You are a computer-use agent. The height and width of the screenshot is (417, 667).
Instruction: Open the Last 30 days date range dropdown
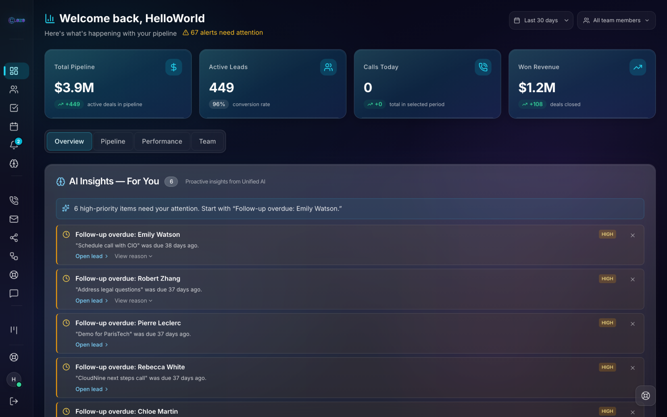tap(541, 20)
